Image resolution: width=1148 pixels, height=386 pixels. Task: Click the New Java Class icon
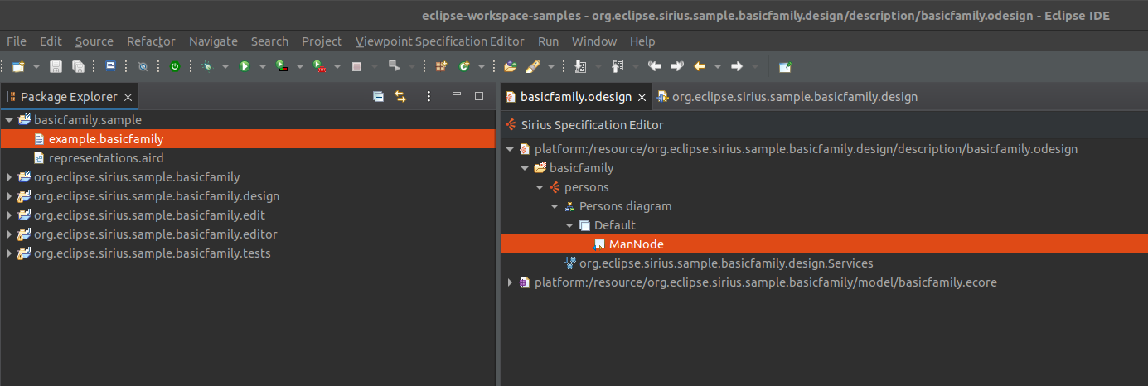464,66
